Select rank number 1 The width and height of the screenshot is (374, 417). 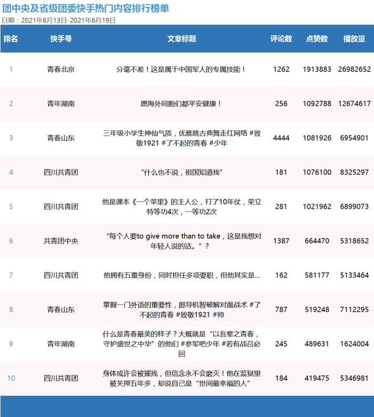coord(11,69)
